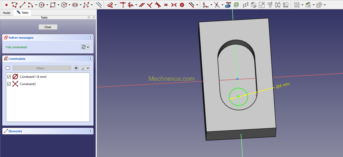Apply the Coincident constraint tool
Image resolution: width=343 pixels, height=157 pixels.
pyautogui.click(x=122, y=5)
